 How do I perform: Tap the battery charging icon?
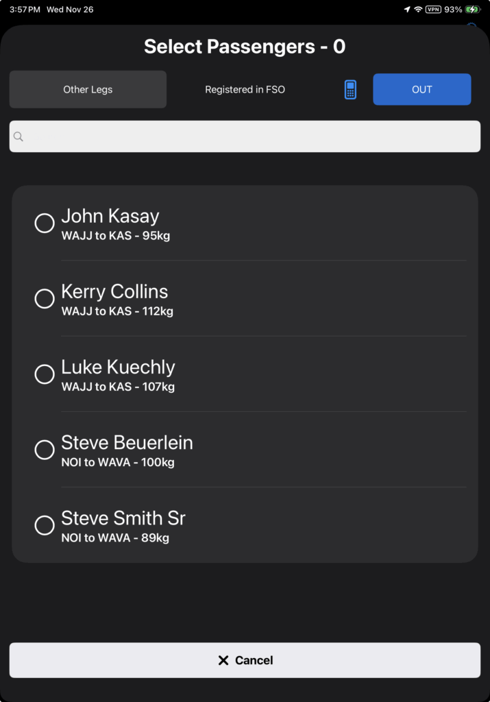click(473, 10)
